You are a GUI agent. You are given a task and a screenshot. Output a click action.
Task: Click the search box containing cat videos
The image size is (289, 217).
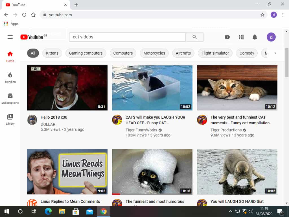[127, 37]
